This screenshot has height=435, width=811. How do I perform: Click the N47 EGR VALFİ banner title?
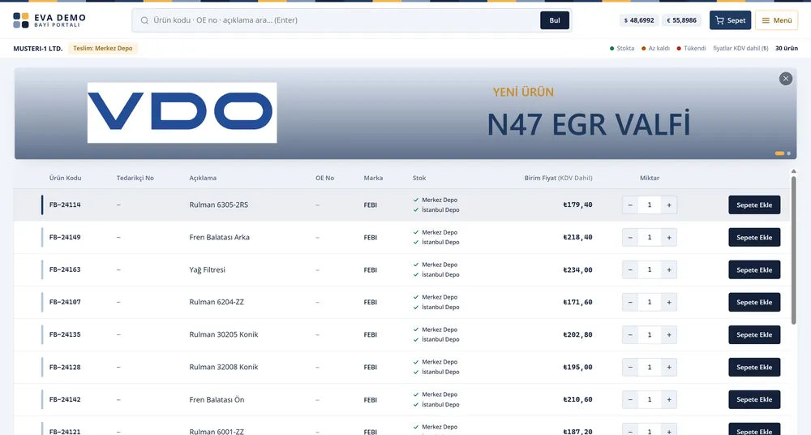pos(589,124)
